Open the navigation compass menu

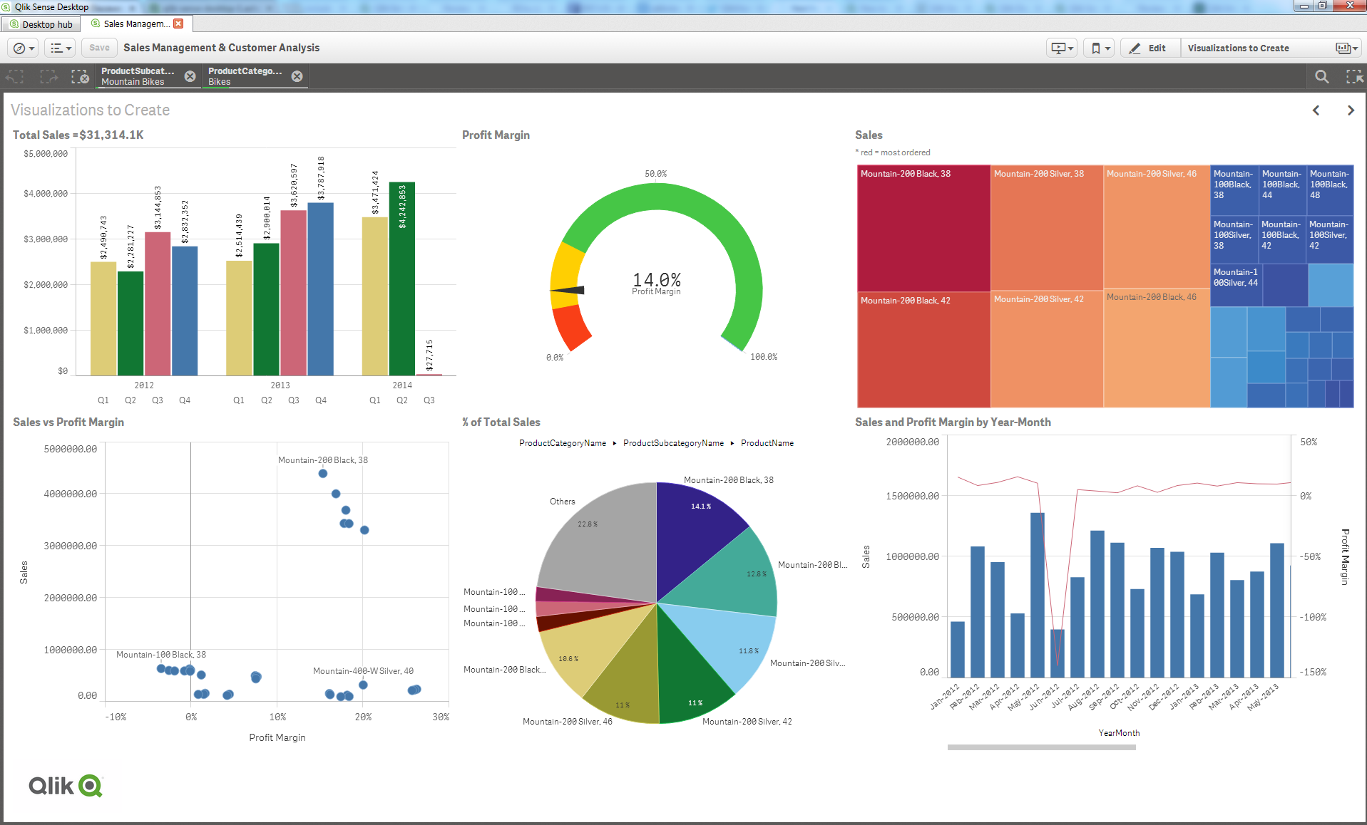(x=24, y=48)
